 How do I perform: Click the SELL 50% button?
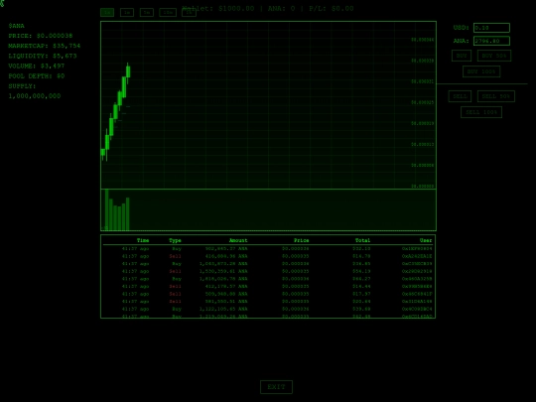coord(496,96)
